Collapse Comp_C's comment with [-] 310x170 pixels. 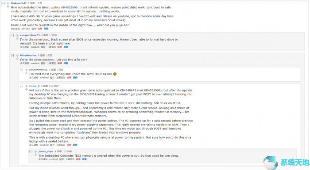[22, 86]
